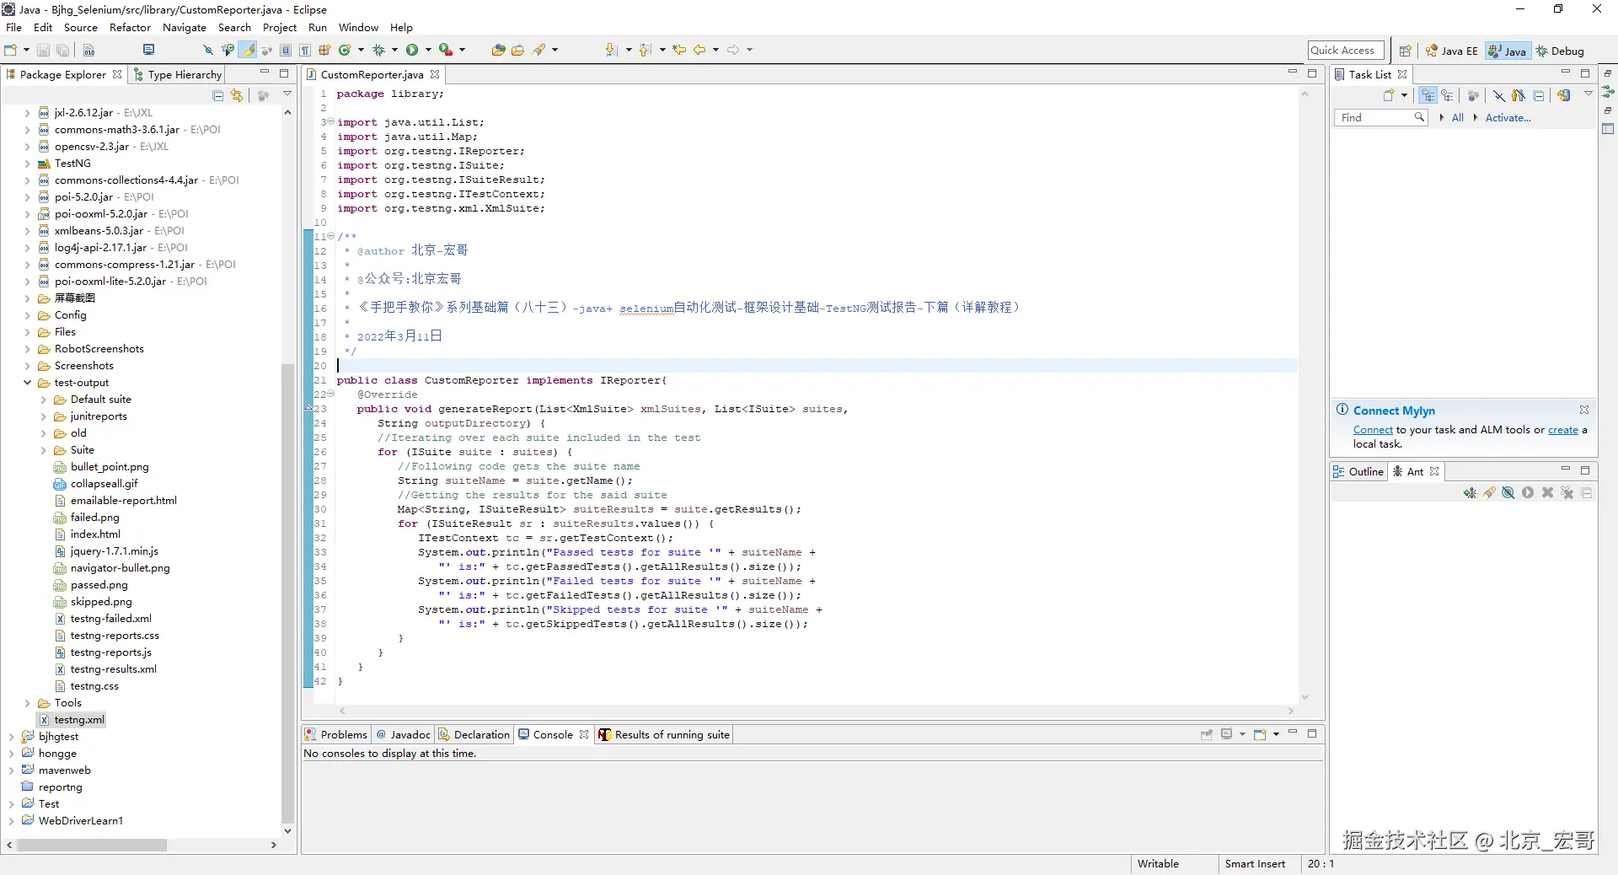Collapse the test-output folder
1618x875 pixels.
27,383
